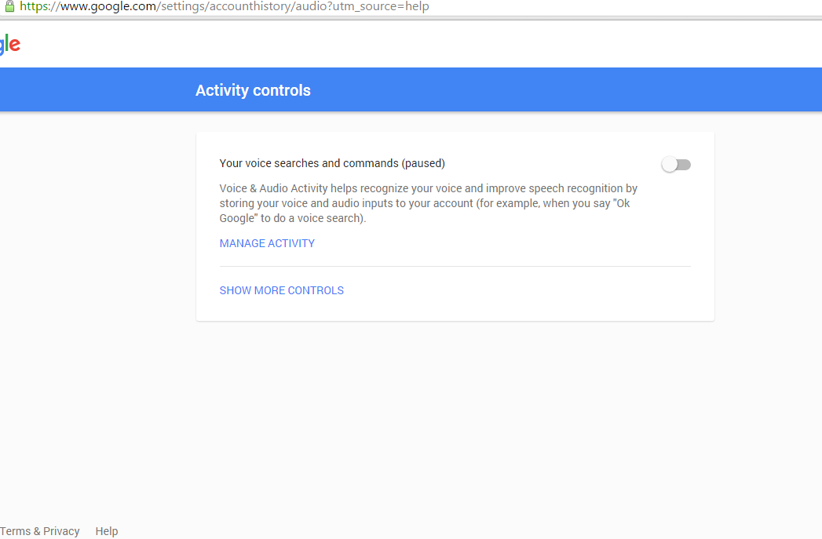Click the Google logo
Image resolution: width=822 pixels, height=539 pixels.
coord(10,45)
